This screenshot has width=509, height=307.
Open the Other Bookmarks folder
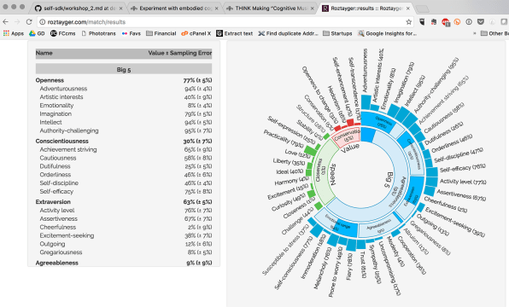494,33
